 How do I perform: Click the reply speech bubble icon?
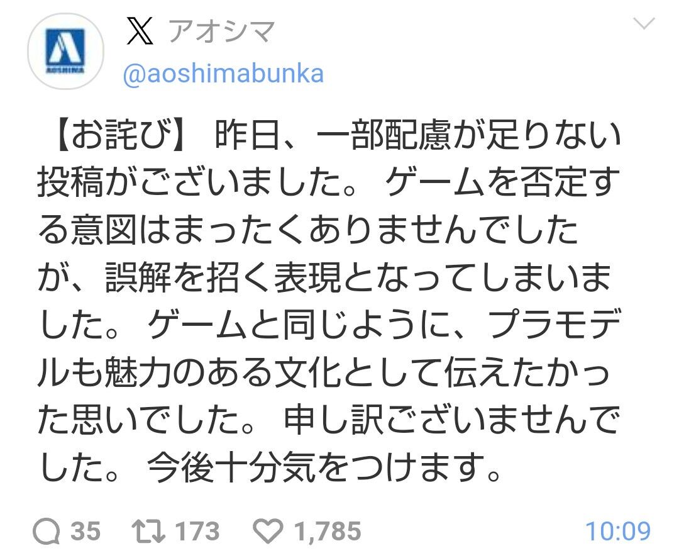click(47, 532)
